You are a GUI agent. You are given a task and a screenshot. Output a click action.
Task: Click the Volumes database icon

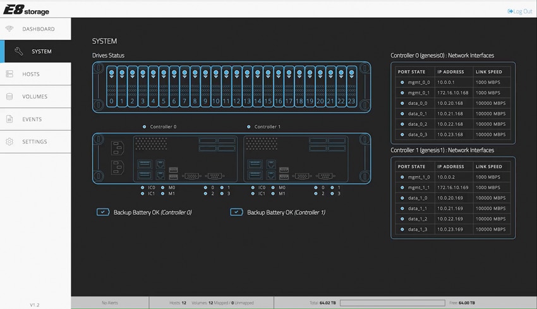pos(9,97)
